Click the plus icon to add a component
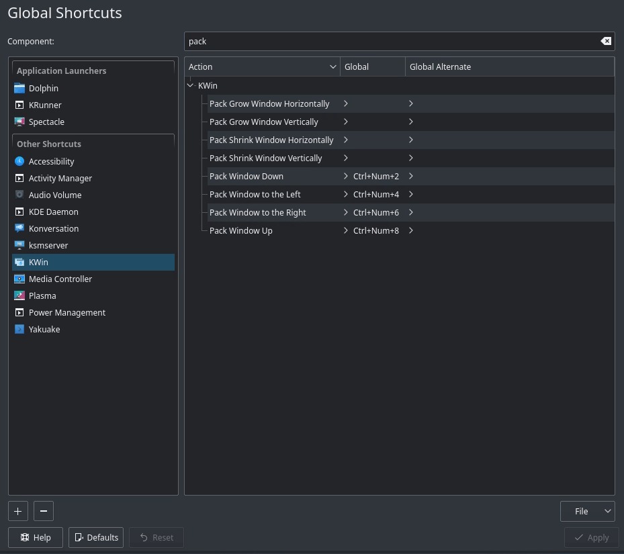624x554 pixels. [x=17, y=511]
